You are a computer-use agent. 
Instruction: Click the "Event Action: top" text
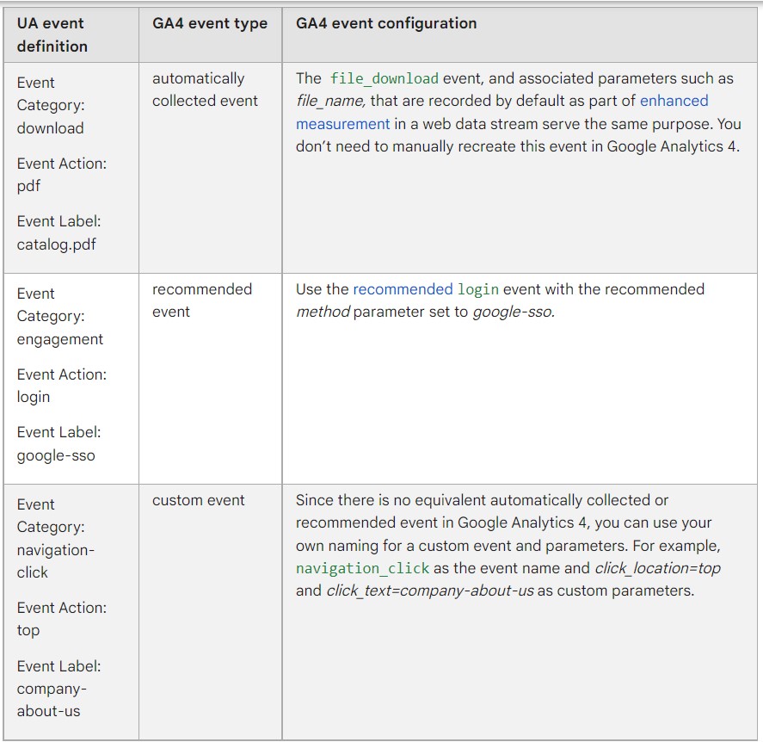[62, 619]
